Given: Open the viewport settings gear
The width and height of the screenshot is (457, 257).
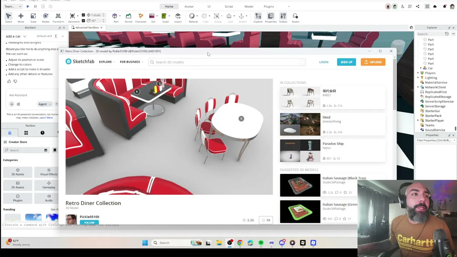Looking at the screenshot, I should click(411, 27).
